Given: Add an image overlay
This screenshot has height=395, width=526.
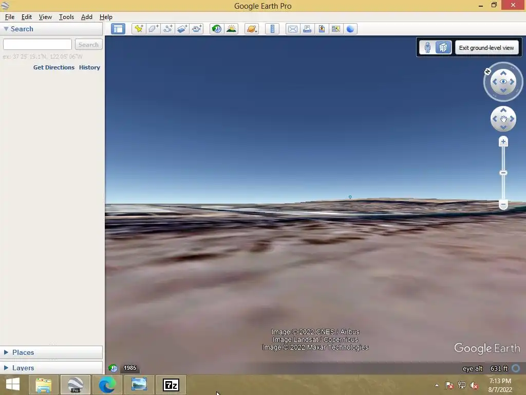Looking at the screenshot, I should pos(182,29).
